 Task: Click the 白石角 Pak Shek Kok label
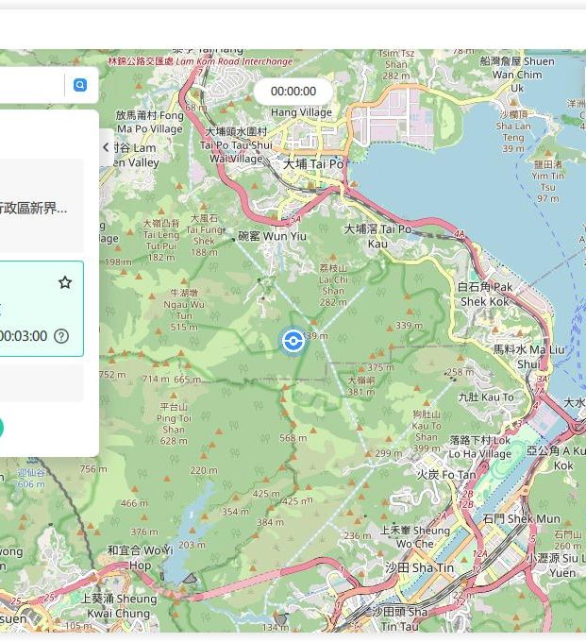click(485, 294)
